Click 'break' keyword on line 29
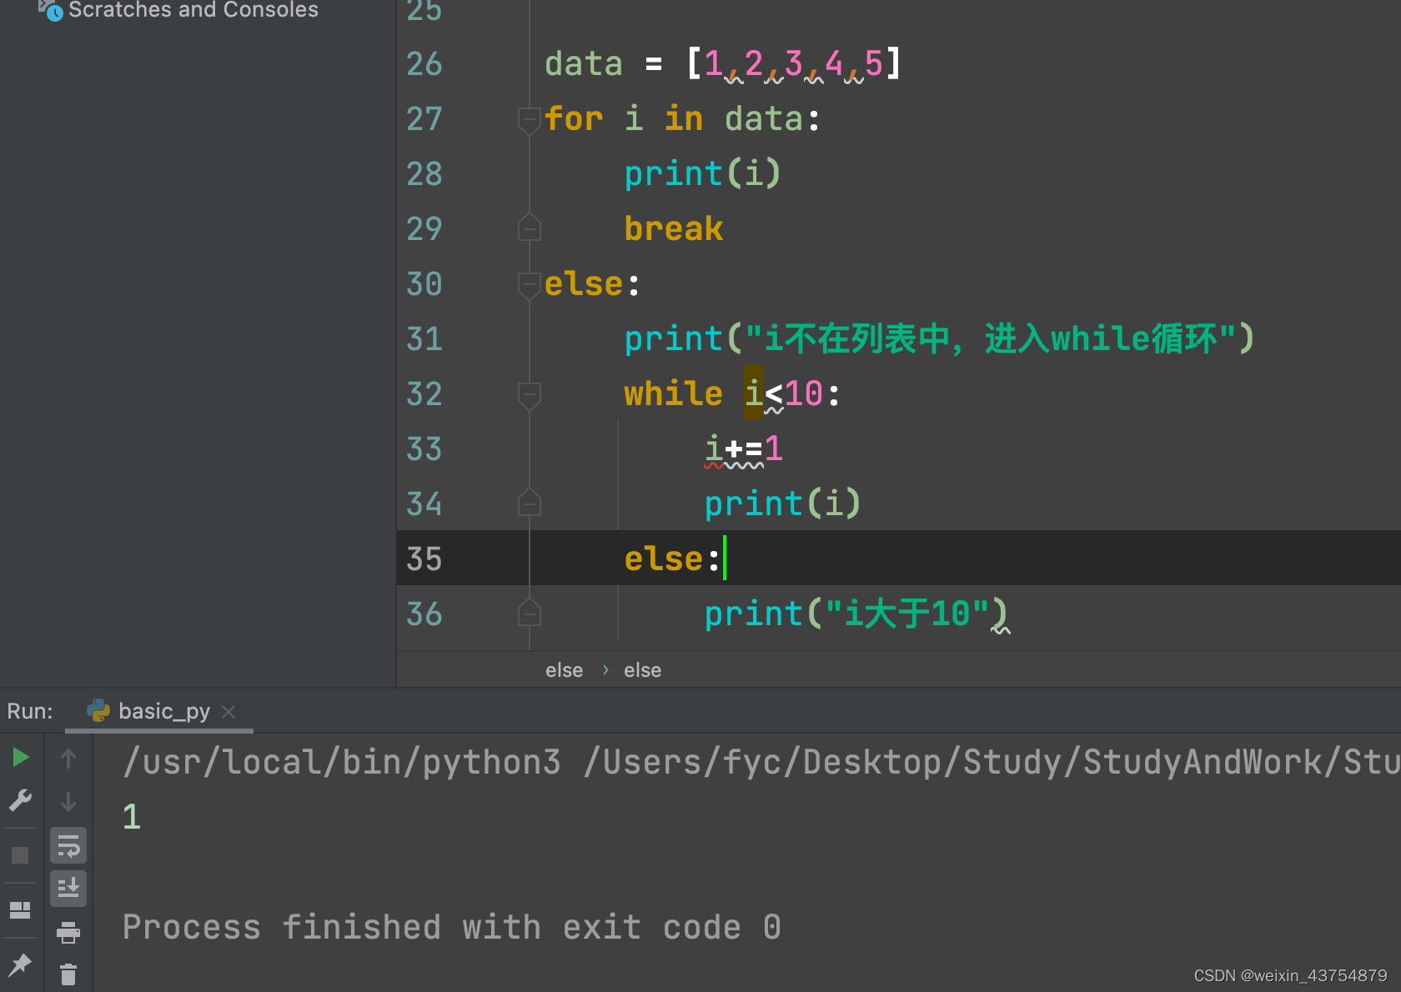 tap(674, 228)
